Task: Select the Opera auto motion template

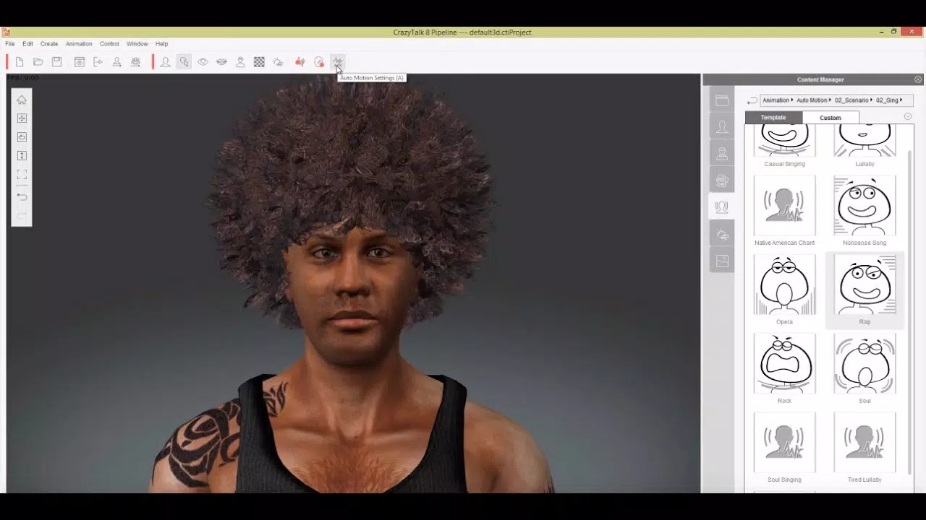Action: pos(784,290)
